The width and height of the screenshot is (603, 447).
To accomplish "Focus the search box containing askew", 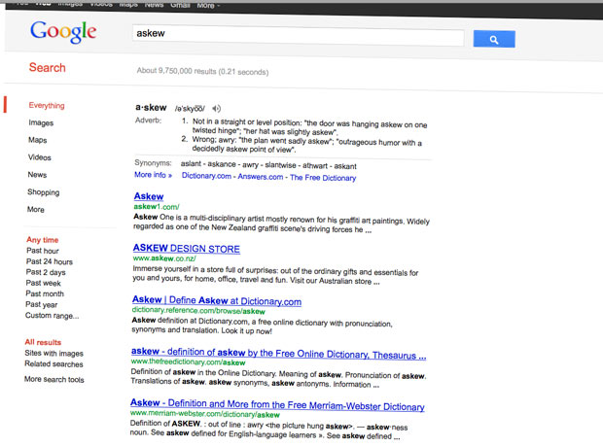I will (x=298, y=35).
